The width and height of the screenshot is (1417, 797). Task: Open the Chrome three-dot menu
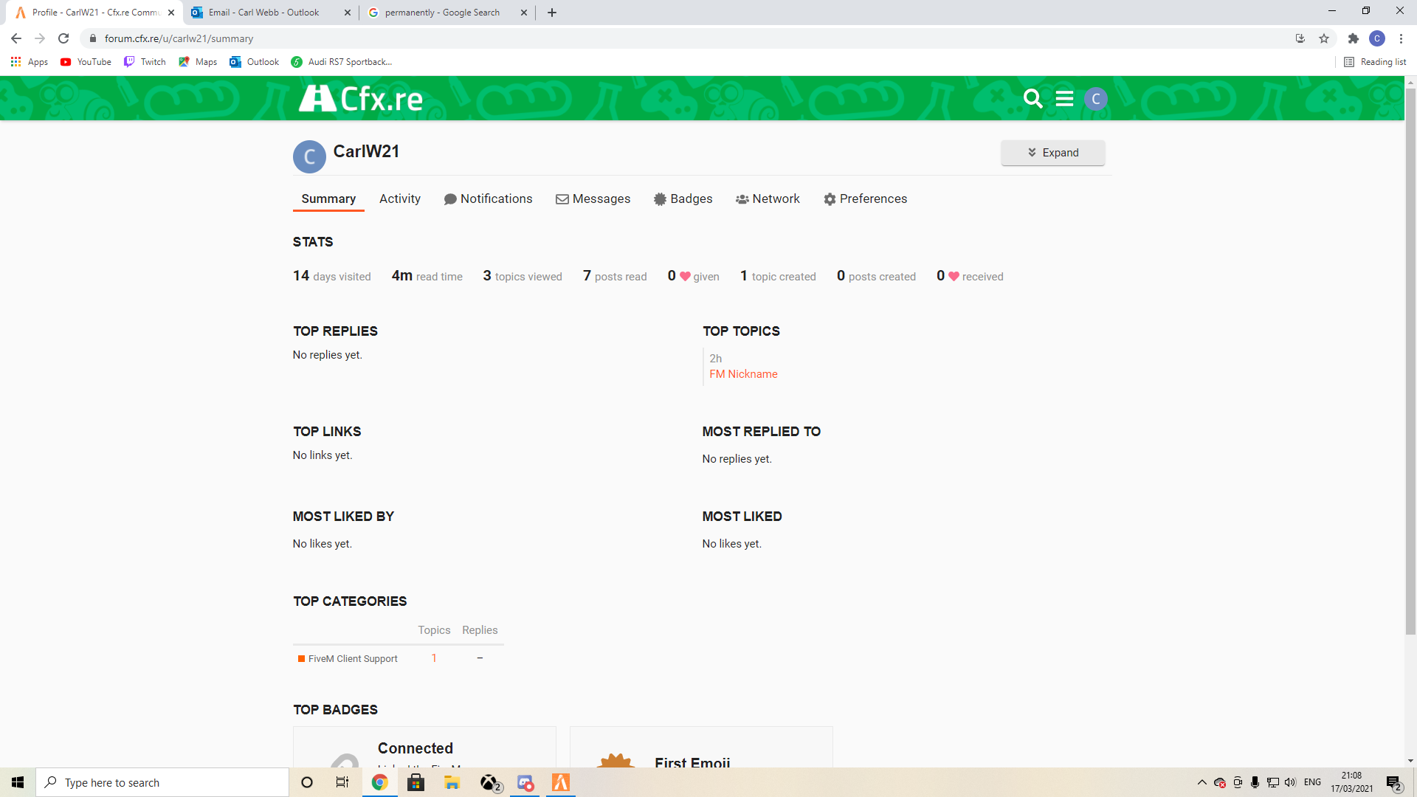pos(1401,38)
